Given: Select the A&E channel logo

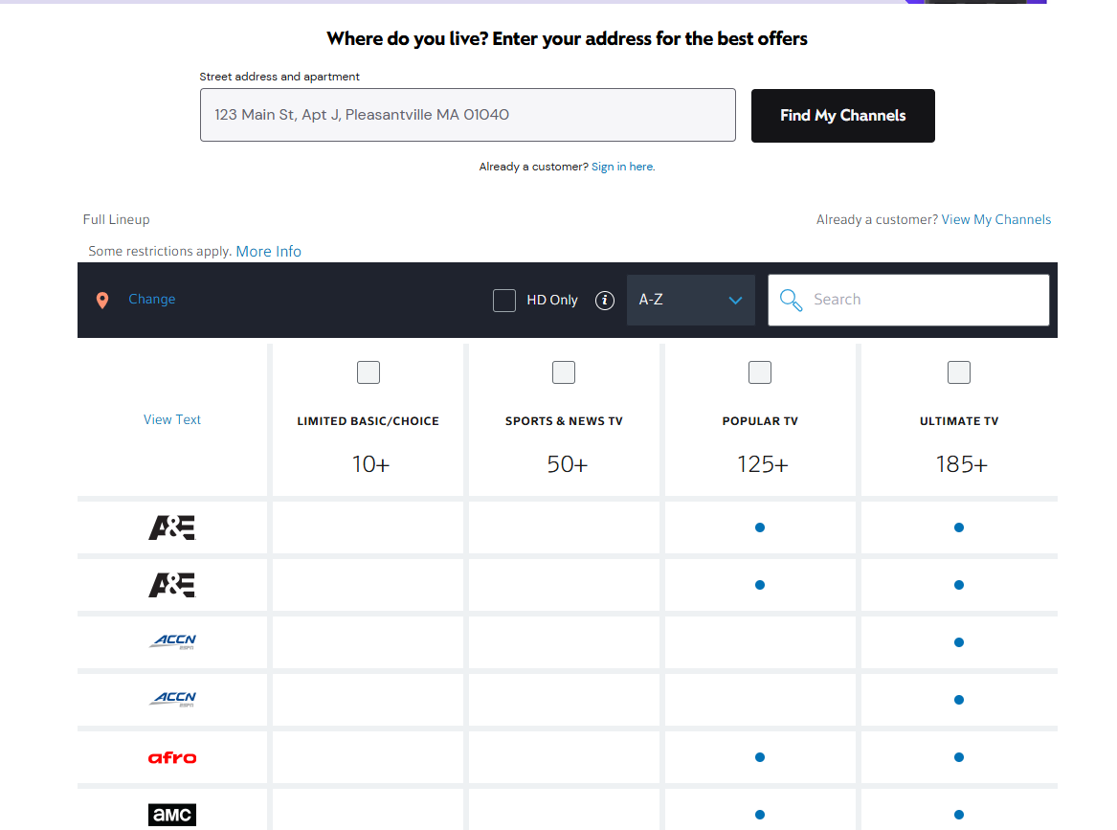Looking at the screenshot, I should [171, 527].
